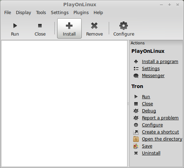Click the Close link under Tron
The width and height of the screenshot is (184, 168).
coord(148,104)
